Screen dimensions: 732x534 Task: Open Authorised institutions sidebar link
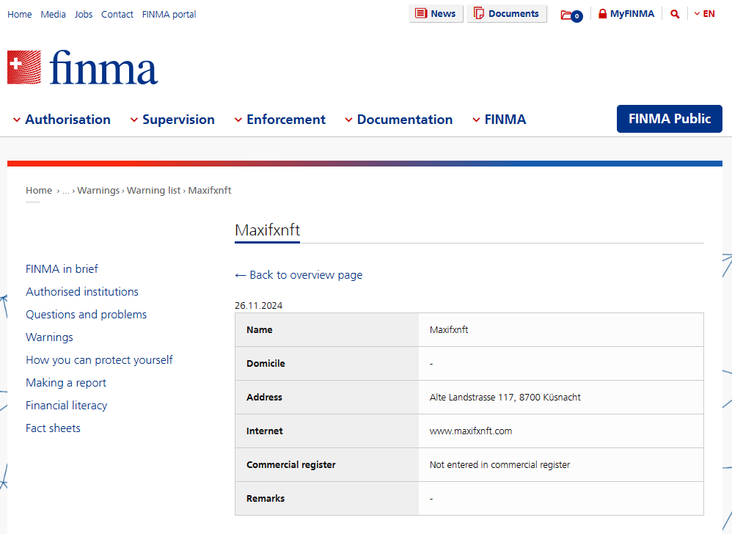(x=82, y=292)
